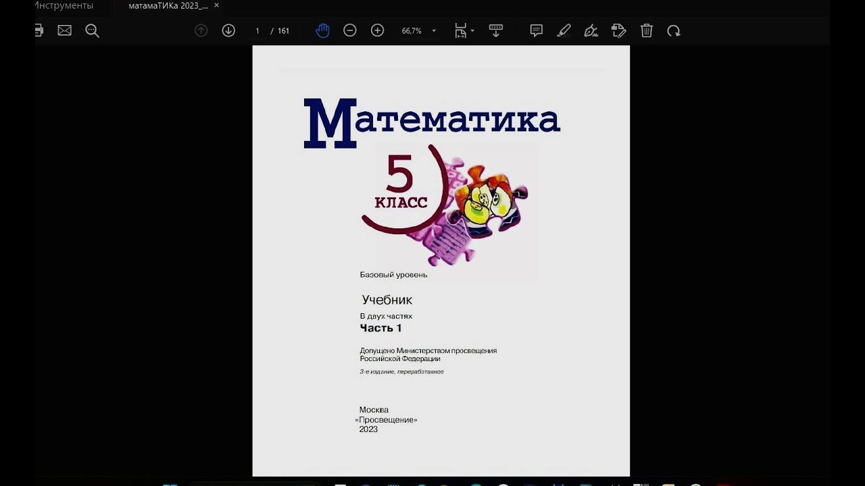Viewport: 865px width, 486px height.
Task: Click the Математика title on the cover
Action: 432,123
